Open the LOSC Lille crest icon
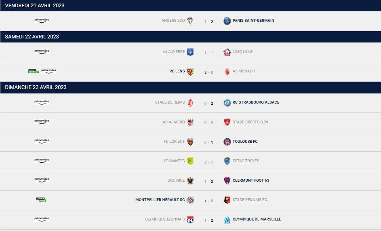Viewport: 381px width, 231px height. (x=227, y=52)
